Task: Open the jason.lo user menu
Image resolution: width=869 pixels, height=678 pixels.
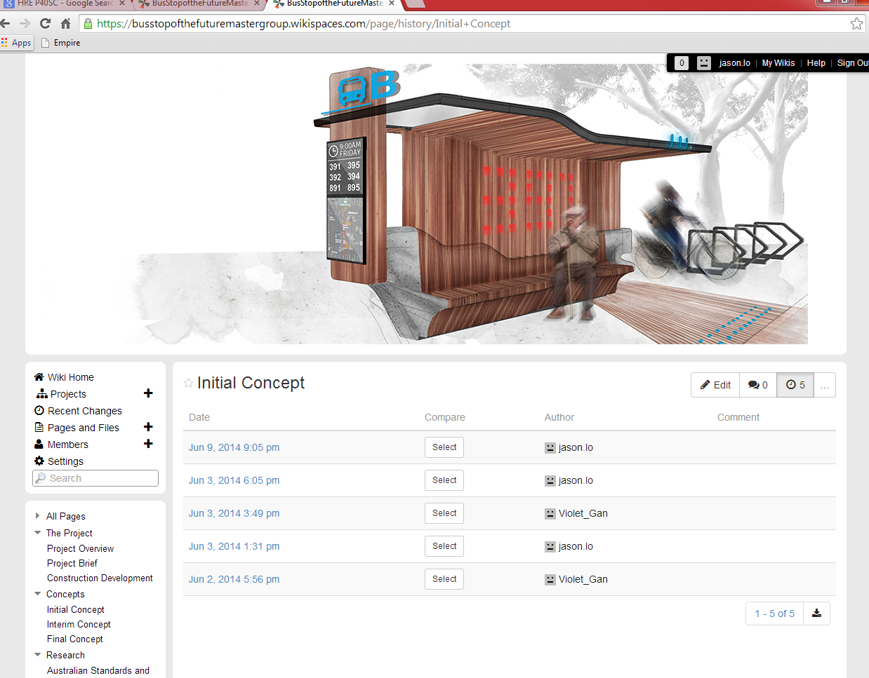Action: click(x=734, y=63)
